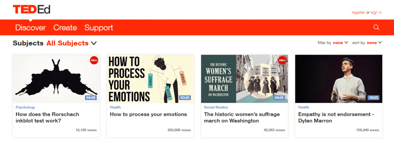This screenshot has height=142, width=394.
Task: Click the TED-Ed logo
Action: click(32, 9)
